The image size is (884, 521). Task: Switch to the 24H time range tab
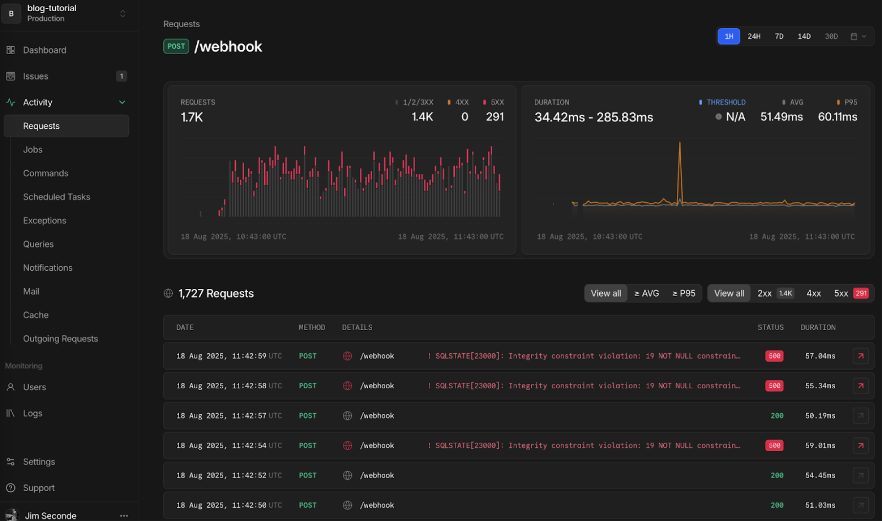click(x=754, y=36)
